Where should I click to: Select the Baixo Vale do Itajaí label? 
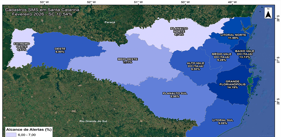[244, 54]
